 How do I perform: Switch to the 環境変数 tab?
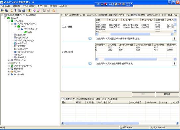pos(103,15)
